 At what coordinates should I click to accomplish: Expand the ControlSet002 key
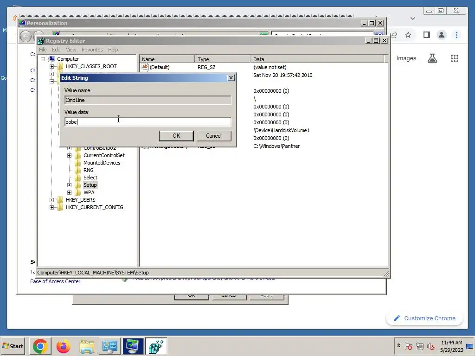[x=70, y=148]
